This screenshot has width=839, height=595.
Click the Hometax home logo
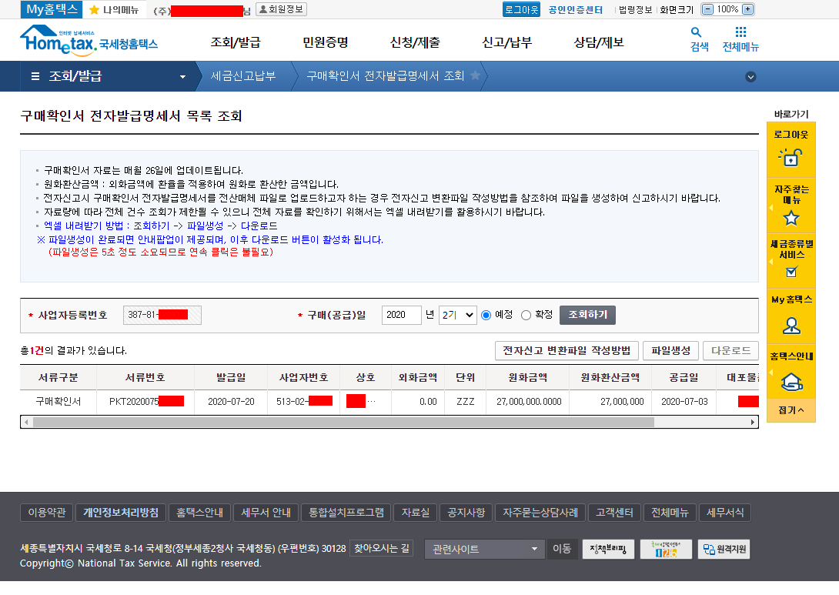(89, 41)
